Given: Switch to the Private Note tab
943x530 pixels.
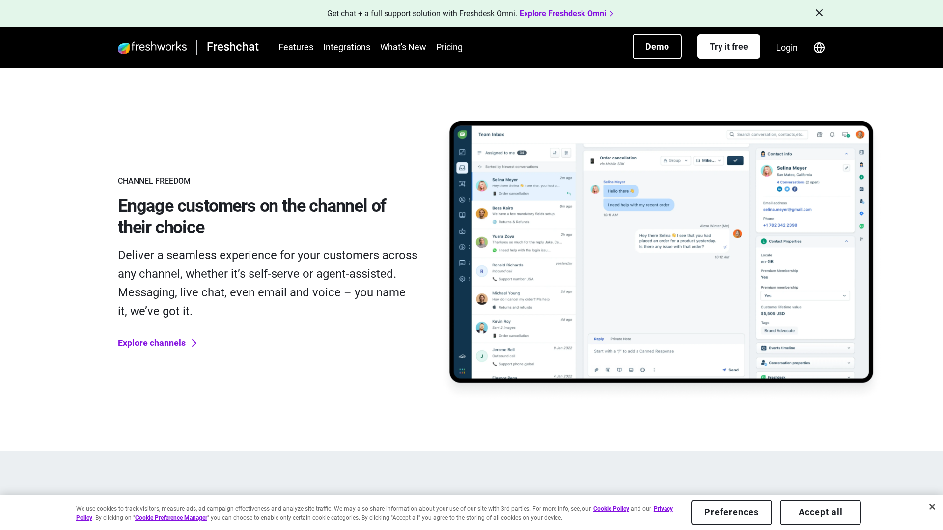Looking at the screenshot, I should 620,339.
